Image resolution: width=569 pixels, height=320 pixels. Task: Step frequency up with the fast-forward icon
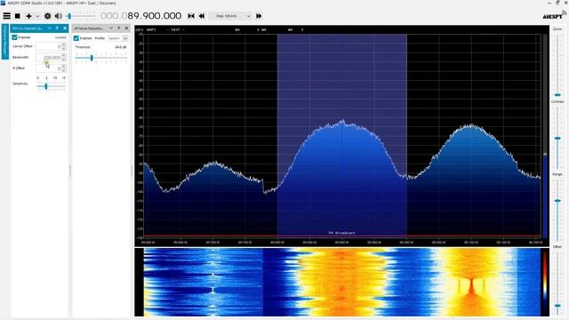pyautogui.click(x=259, y=16)
